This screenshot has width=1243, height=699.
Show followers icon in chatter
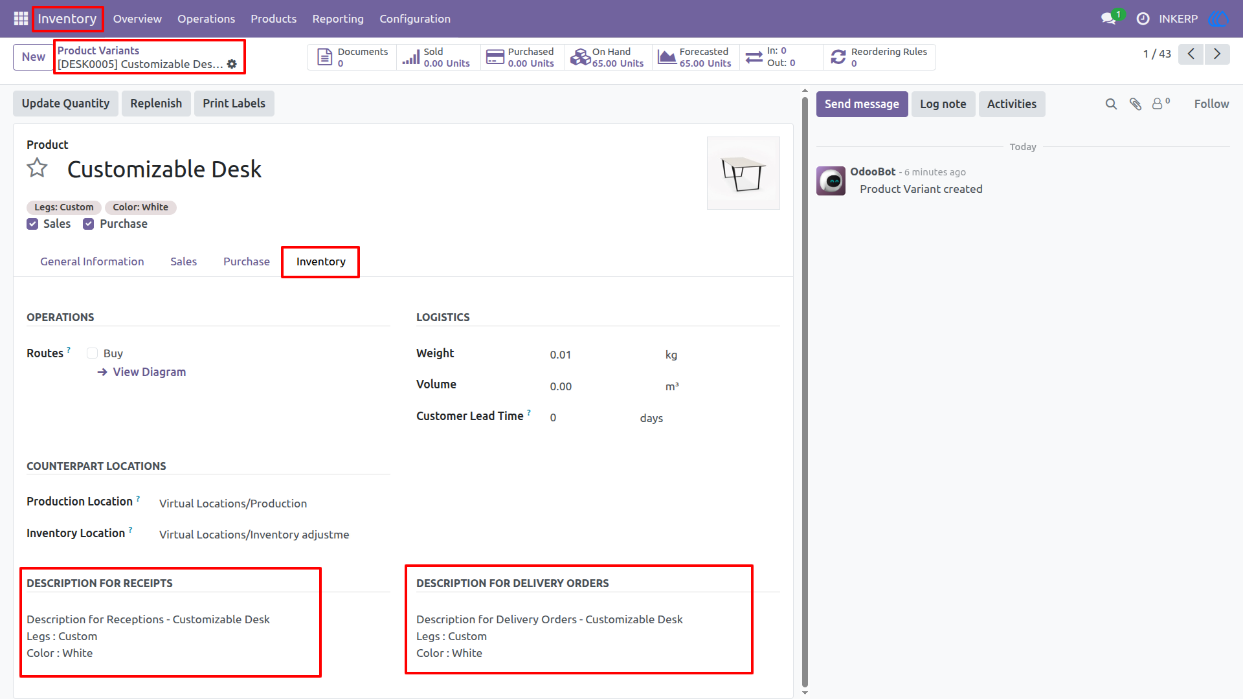pyautogui.click(x=1161, y=104)
